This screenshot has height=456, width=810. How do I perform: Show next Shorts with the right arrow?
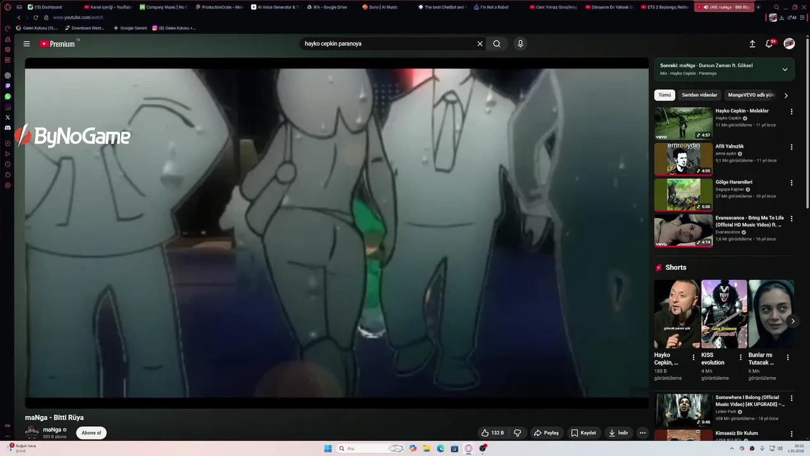click(792, 321)
